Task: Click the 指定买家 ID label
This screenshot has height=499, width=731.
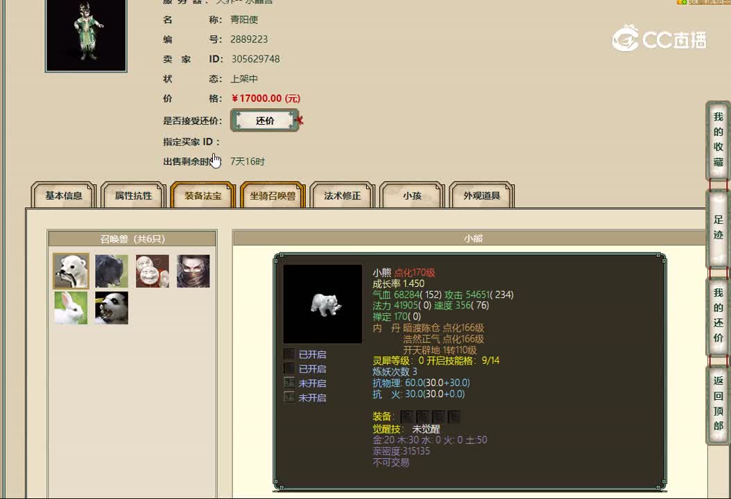Action: click(x=191, y=141)
